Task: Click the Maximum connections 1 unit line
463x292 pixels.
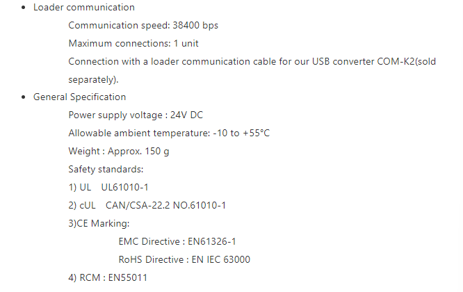Action: (x=133, y=43)
